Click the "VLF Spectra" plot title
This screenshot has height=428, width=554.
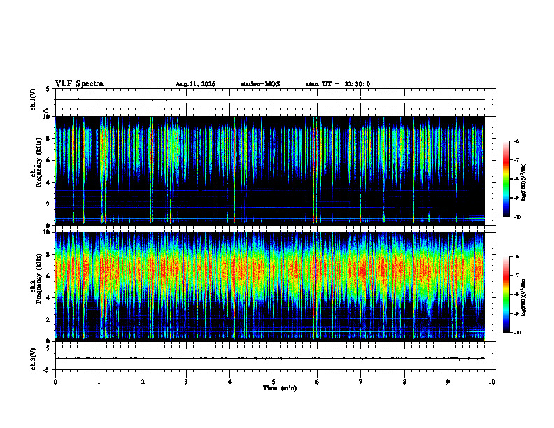pyautogui.click(x=79, y=84)
